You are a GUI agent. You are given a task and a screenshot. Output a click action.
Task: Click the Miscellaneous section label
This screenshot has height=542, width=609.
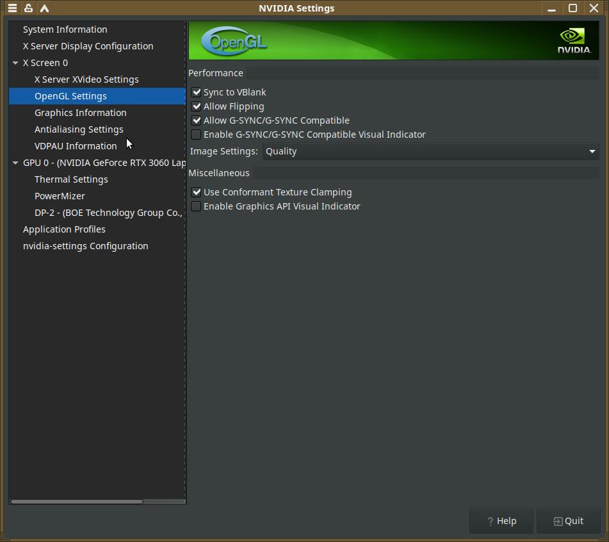219,173
